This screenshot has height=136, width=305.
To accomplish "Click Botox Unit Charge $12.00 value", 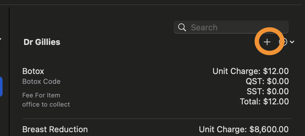I will 250,71.
